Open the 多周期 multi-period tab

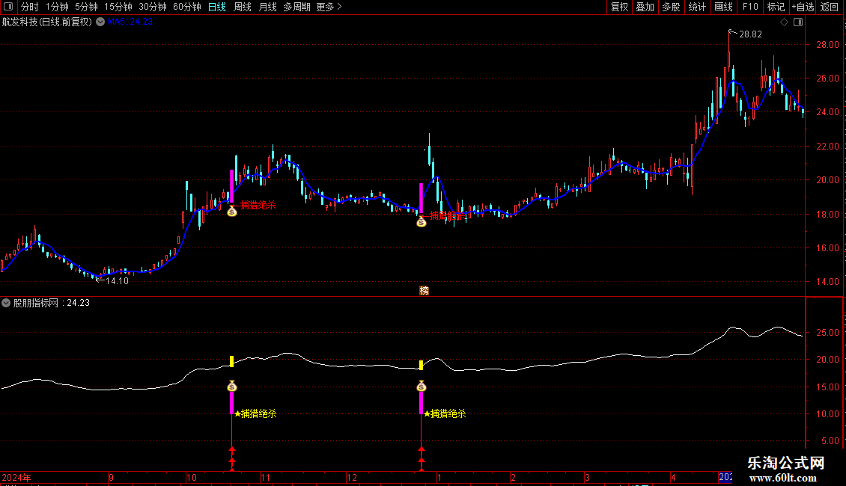[296, 7]
